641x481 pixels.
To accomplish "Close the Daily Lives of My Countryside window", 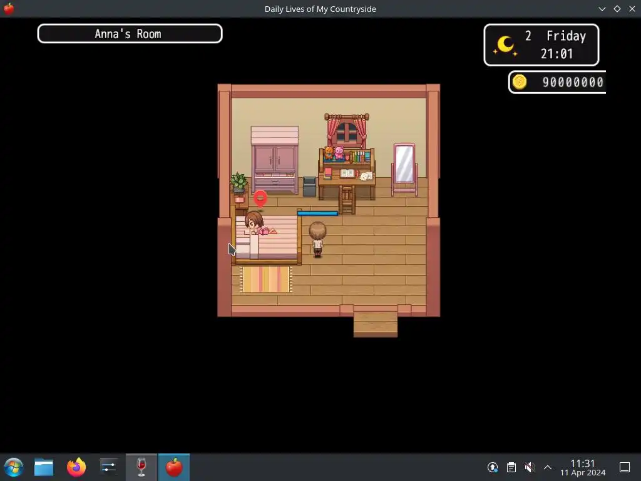I will 632,9.
